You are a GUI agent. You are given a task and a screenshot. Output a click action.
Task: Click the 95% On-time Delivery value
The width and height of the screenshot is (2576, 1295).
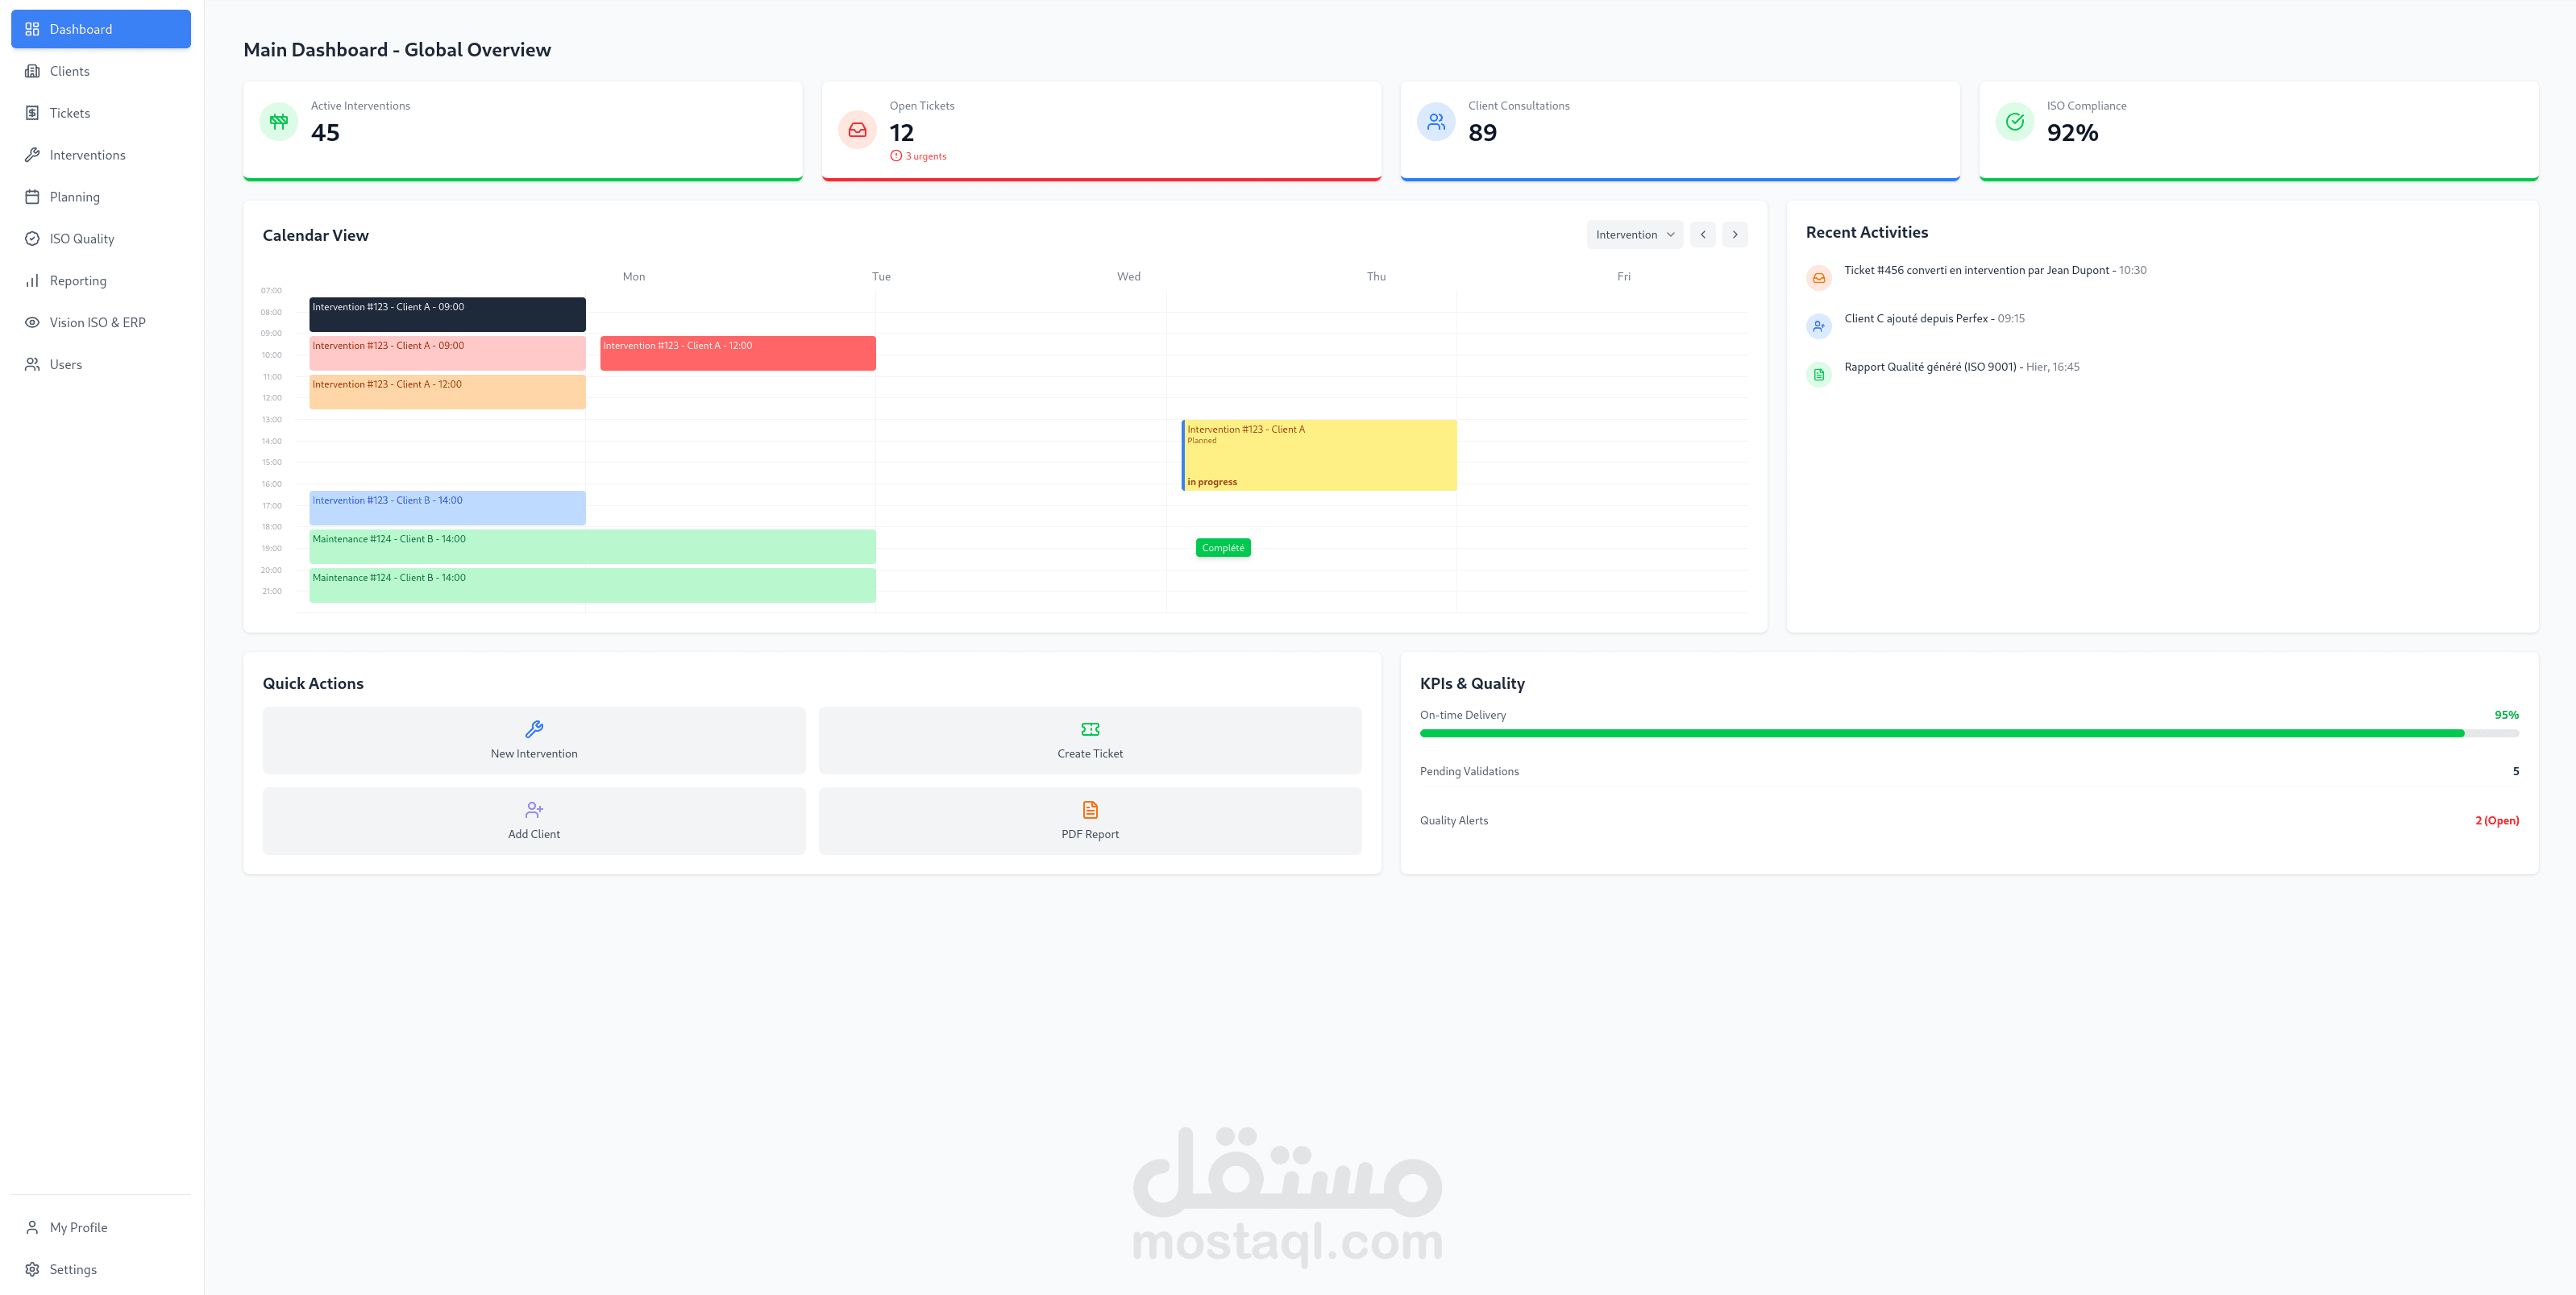point(2506,715)
